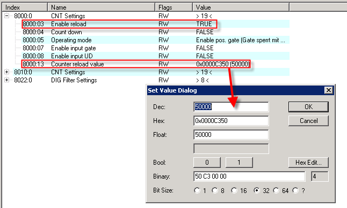Select bit size 8 radio button

(215, 190)
